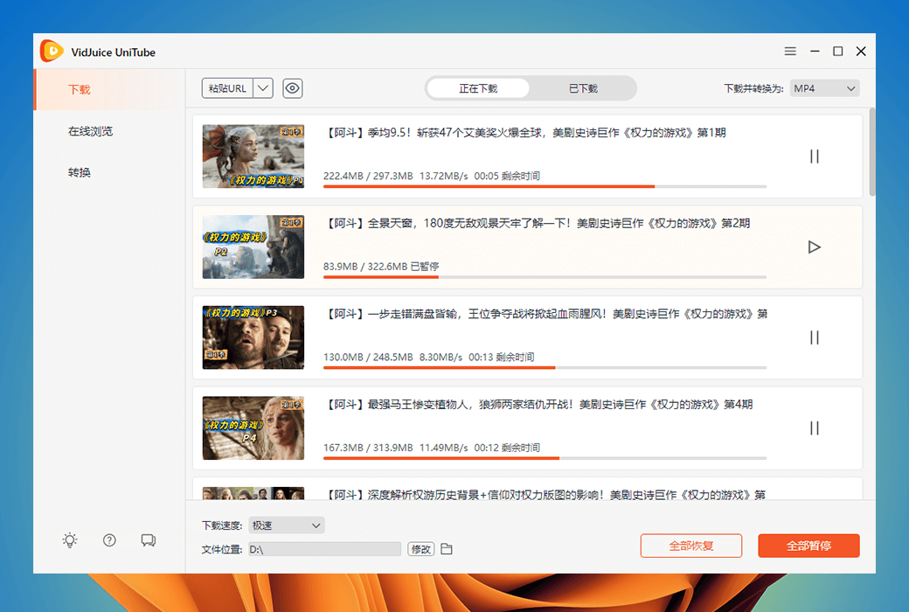Click the 权力的游戏 P2 thumbnail
Image resolution: width=909 pixels, height=612 pixels.
[x=253, y=247]
